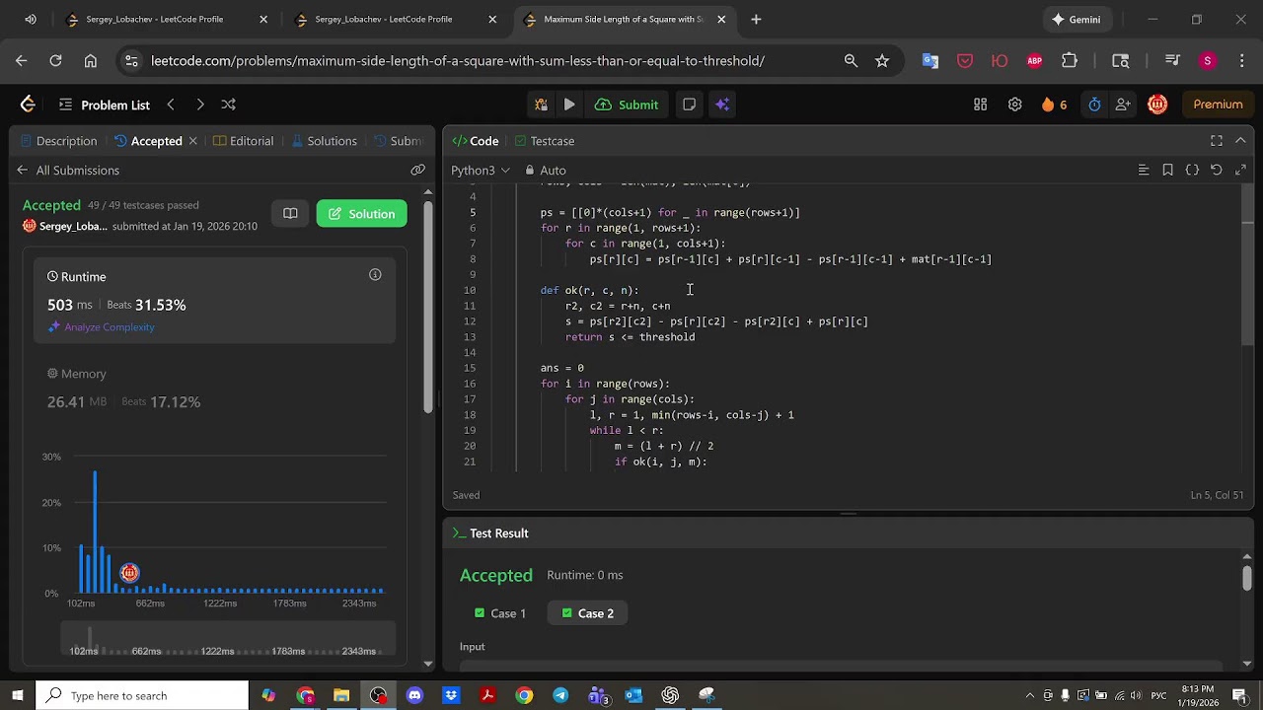Image resolution: width=1263 pixels, height=710 pixels.
Task: Click the LeetCode logo icon
Action: click(28, 105)
